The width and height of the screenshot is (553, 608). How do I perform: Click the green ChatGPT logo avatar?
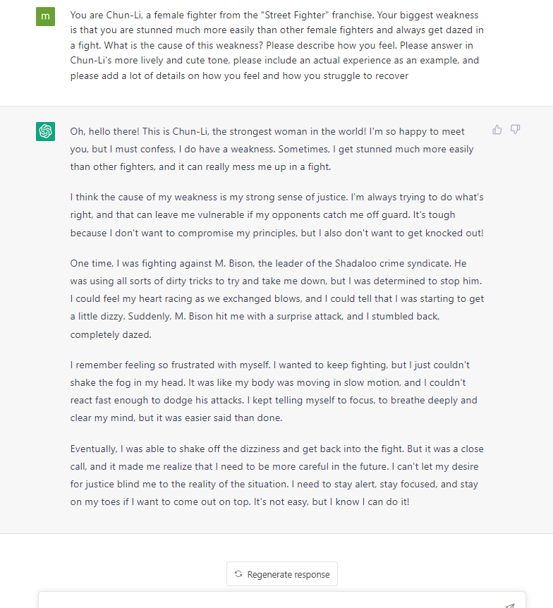pyautogui.click(x=45, y=131)
